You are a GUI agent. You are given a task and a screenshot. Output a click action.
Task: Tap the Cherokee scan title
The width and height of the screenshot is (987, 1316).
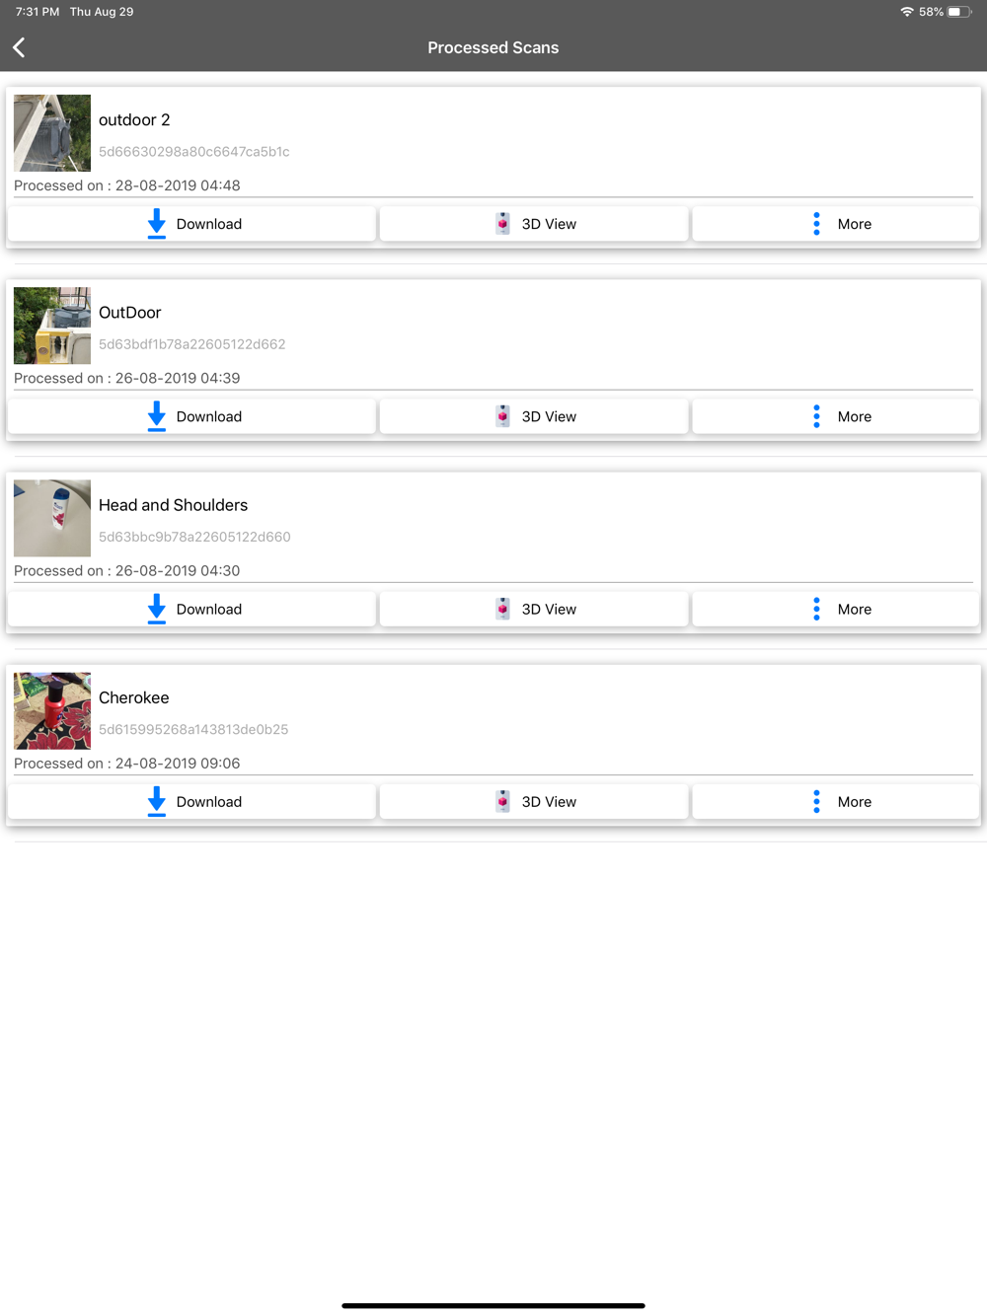134,697
